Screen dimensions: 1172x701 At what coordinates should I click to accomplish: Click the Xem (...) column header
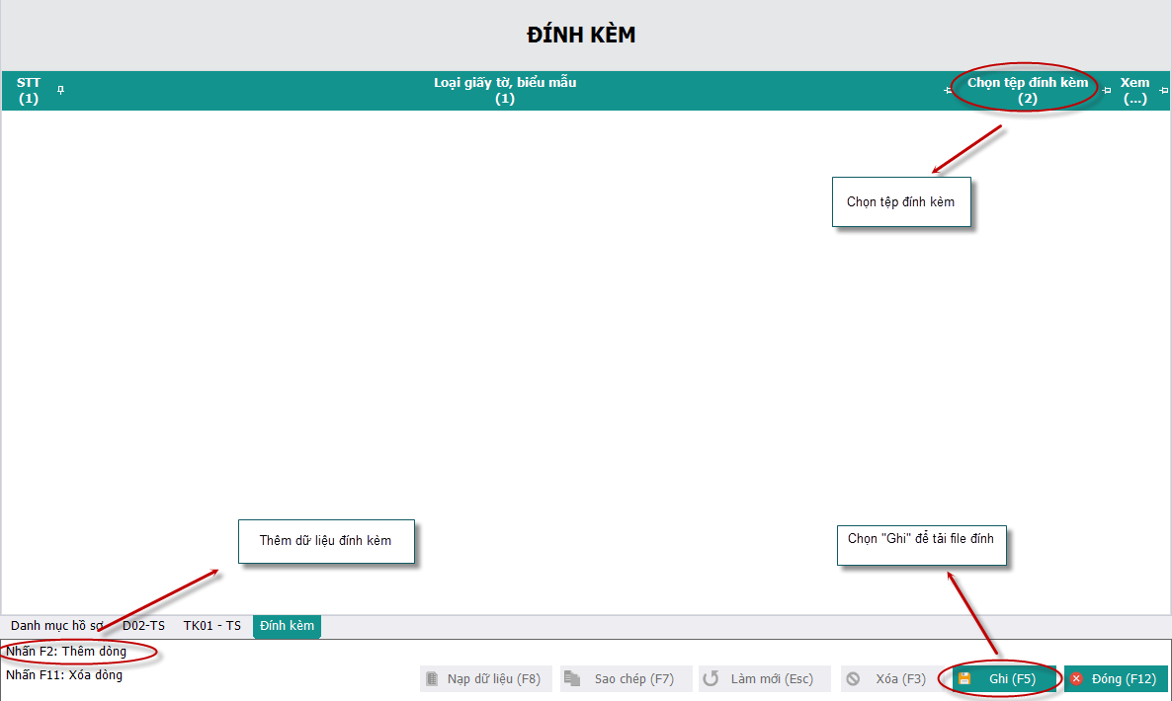1134,90
